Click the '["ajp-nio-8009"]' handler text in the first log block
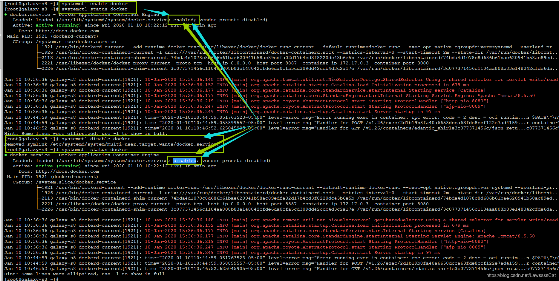 click(x=463, y=106)
